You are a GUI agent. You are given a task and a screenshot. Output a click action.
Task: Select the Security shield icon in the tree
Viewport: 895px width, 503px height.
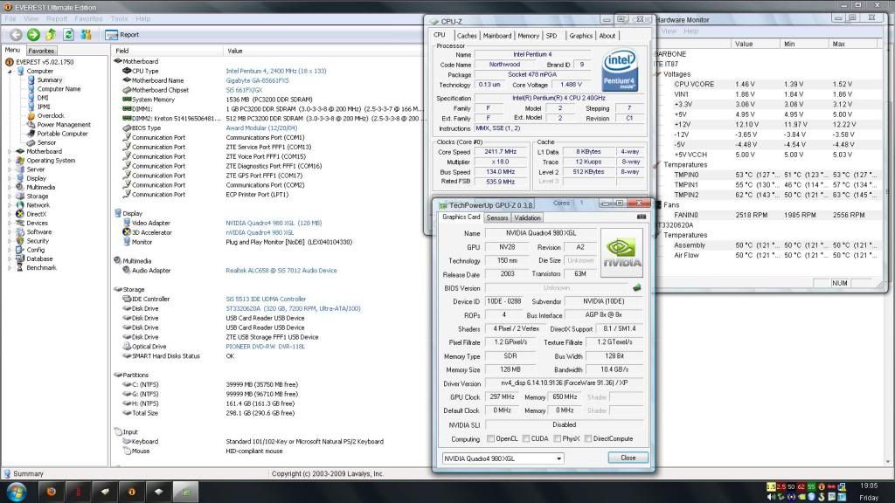20,241
